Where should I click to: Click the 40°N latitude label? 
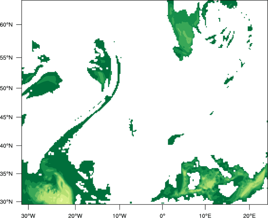[6, 146]
